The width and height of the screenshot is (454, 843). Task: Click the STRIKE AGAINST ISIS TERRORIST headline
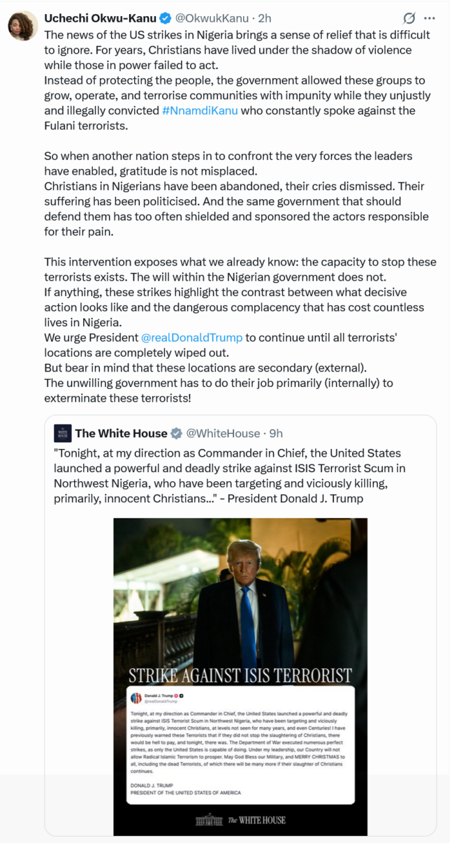pos(240,675)
